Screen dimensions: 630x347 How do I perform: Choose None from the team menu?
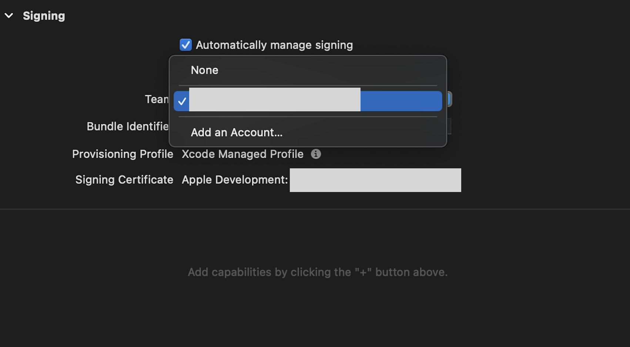[x=204, y=70]
